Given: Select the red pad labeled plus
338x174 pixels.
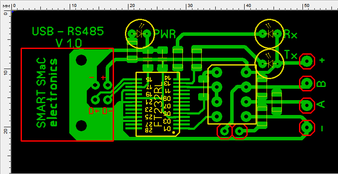Looking at the screenshot, I should [307, 62].
